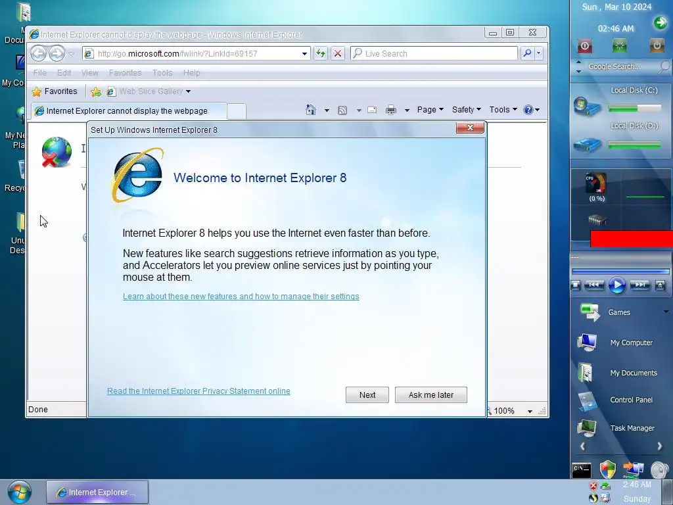Expand the search provider options dropdown
673x505 pixels.
point(539,53)
